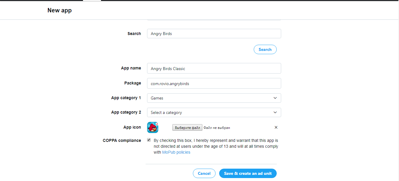This screenshot has width=399, height=181.
Task: Click the 'App category 2' label
Action: click(x=126, y=112)
